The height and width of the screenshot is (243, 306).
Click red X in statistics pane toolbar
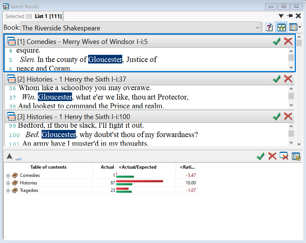(x=272, y=156)
